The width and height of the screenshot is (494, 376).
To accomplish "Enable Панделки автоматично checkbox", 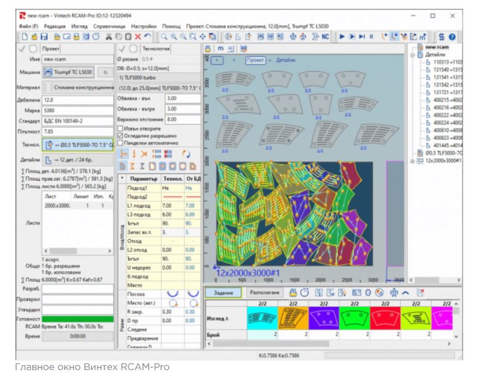I will [120, 143].
